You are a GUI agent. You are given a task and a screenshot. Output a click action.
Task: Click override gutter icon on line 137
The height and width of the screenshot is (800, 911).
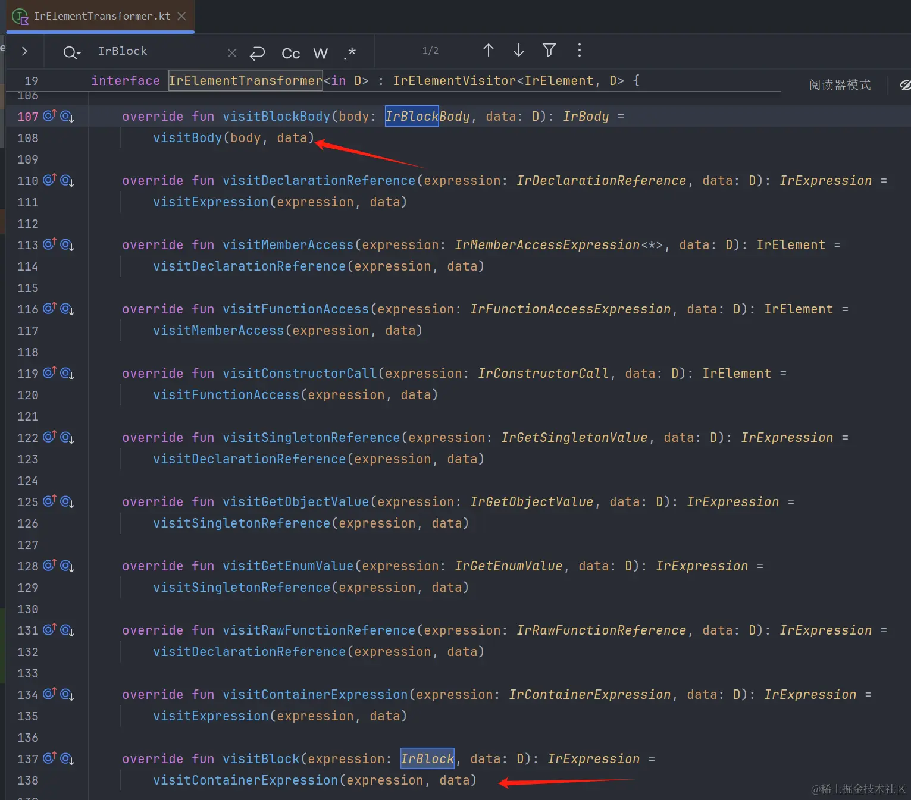point(49,758)
